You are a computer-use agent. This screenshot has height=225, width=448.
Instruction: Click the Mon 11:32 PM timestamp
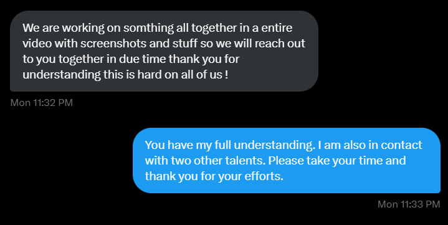click(41, 103)
